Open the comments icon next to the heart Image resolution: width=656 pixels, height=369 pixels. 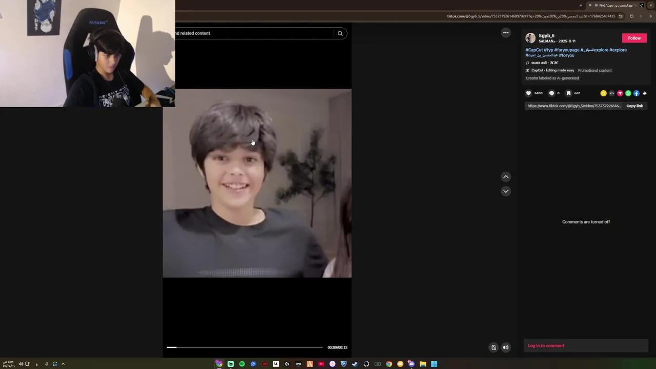click(551, 93)
